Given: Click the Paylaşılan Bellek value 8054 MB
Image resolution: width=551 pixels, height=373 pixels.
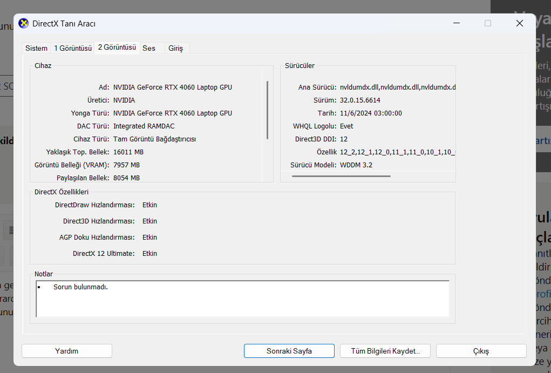Looking at the screenshot, I should (126, 178).
